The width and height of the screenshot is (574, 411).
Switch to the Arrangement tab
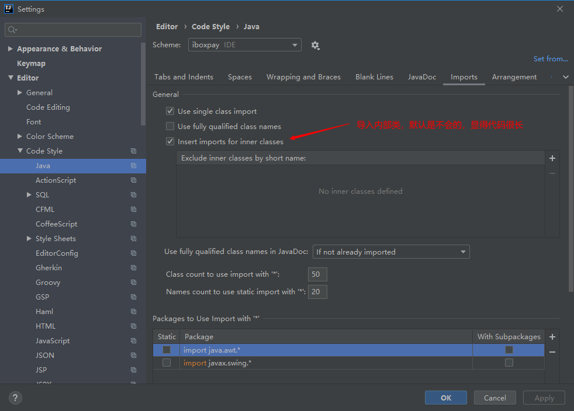tap(514, 76)
